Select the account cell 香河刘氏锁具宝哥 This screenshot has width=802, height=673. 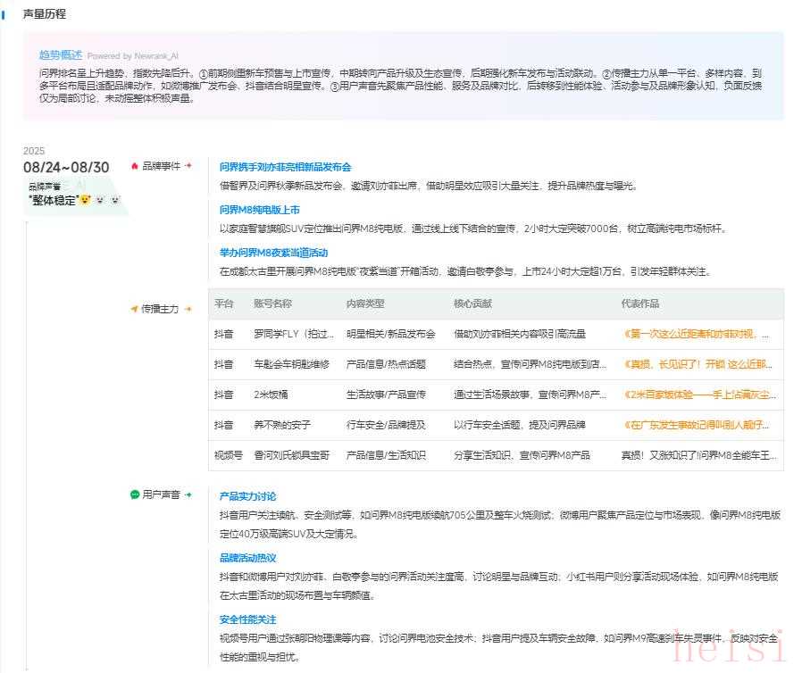click(291, 455)
